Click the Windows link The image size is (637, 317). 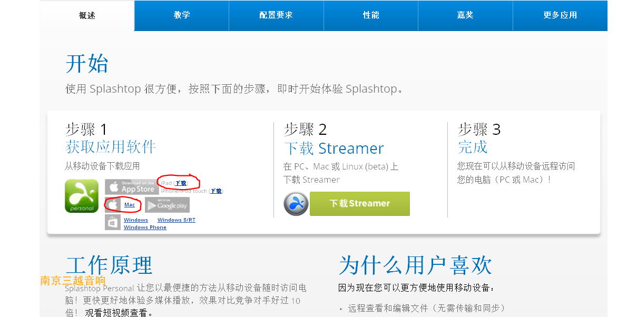[136, 220]
